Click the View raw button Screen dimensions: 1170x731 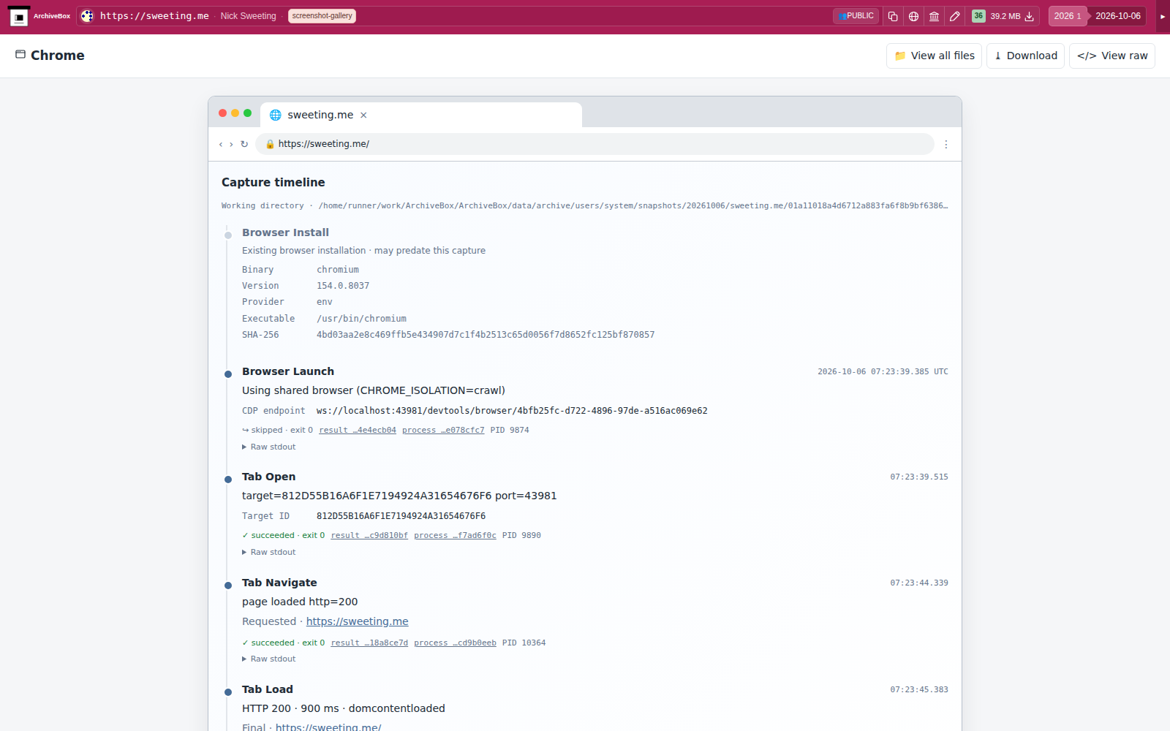coord(1111,56)
